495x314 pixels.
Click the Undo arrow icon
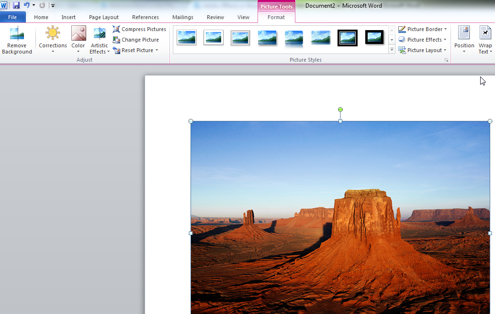coord(26,4)
